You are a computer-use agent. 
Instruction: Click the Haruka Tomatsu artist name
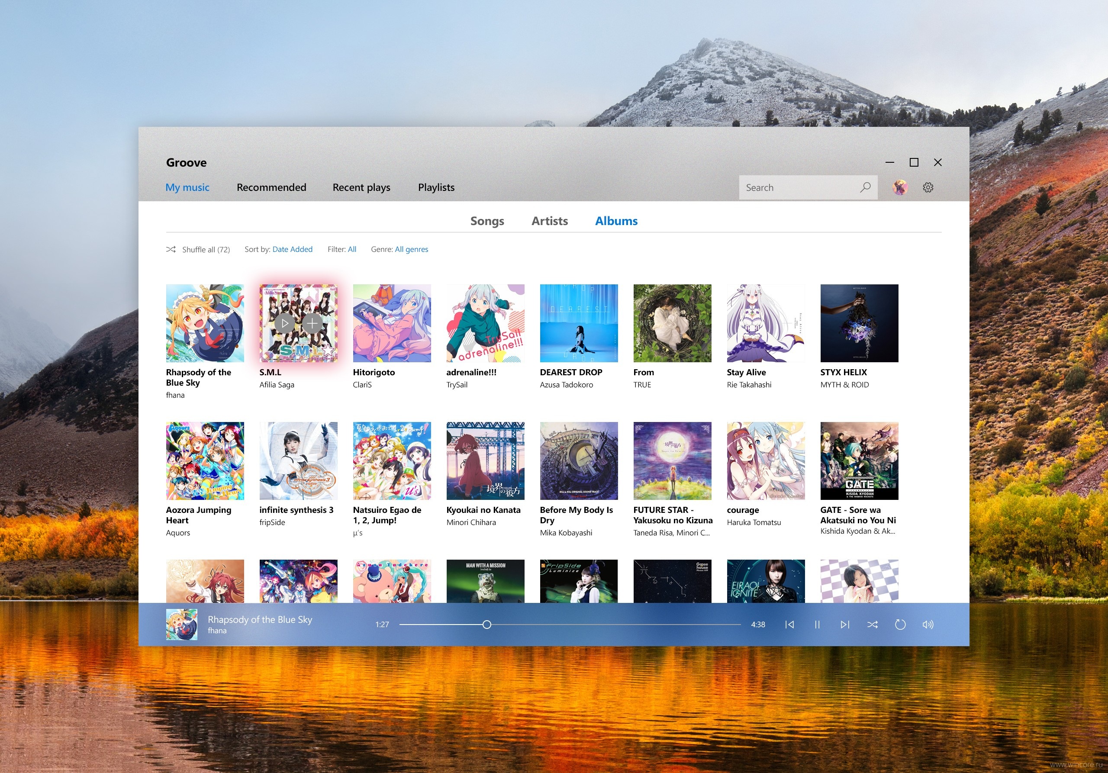click(754, 522)
